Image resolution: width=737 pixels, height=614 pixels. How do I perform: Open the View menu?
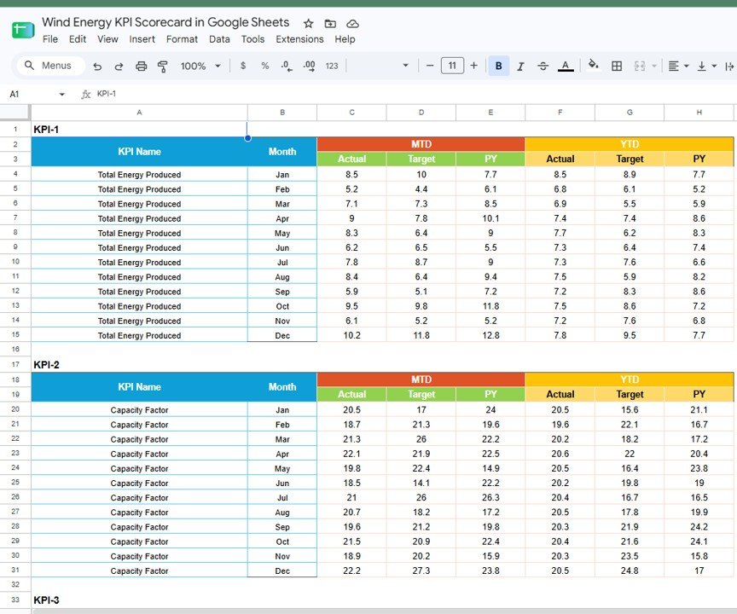click(x=107, y=39)
